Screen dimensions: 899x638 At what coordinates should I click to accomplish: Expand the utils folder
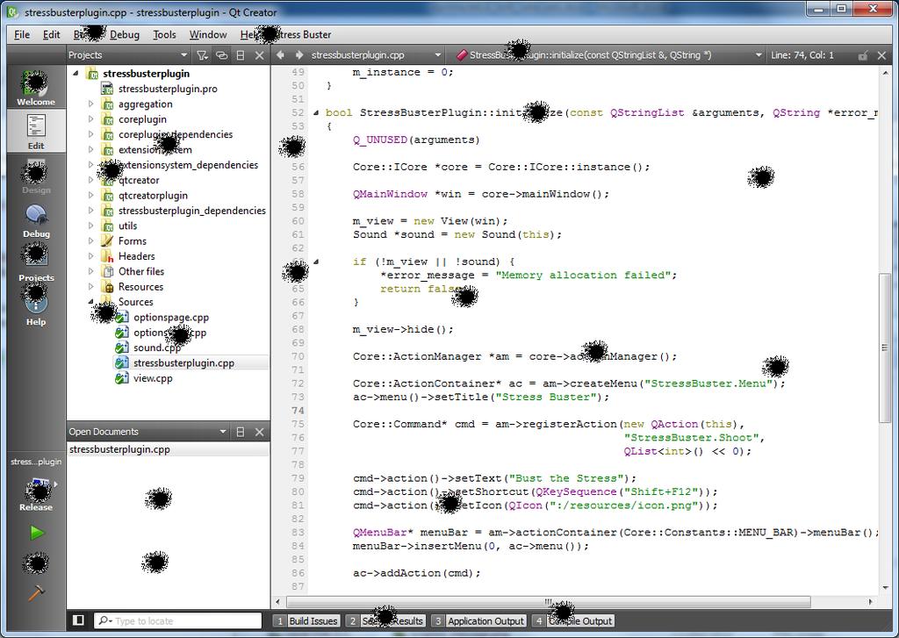90,226
